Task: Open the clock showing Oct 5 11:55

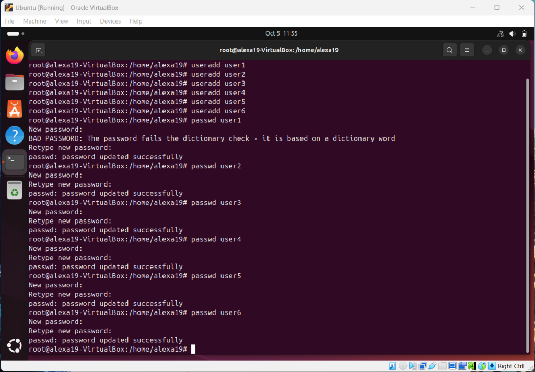Action: (x=281, y=33)
